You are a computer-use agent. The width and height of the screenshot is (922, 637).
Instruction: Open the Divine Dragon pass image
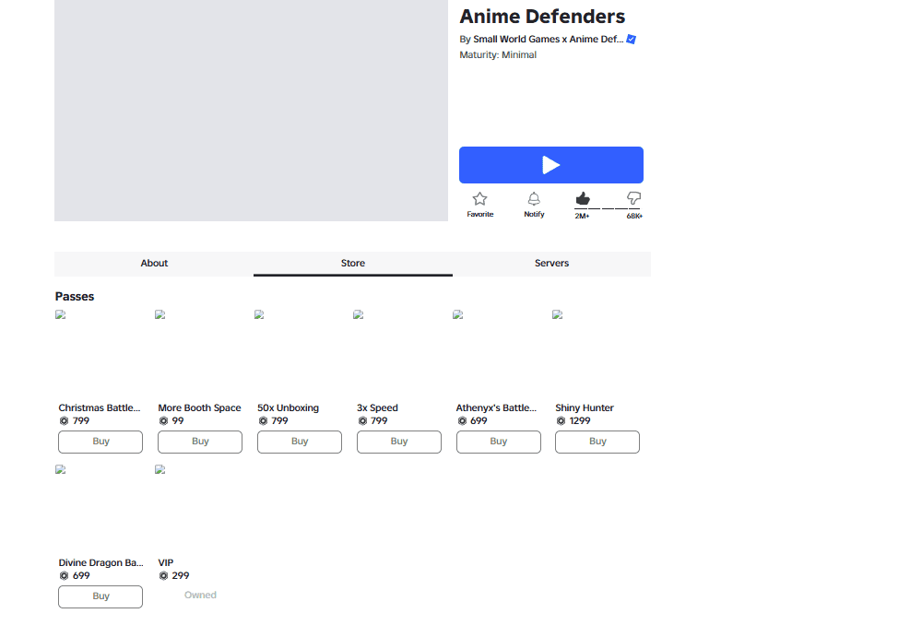click(61, 469)
